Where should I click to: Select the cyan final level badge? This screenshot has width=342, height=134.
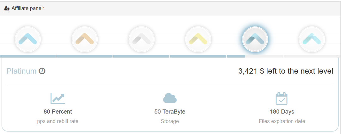point(312,39)
